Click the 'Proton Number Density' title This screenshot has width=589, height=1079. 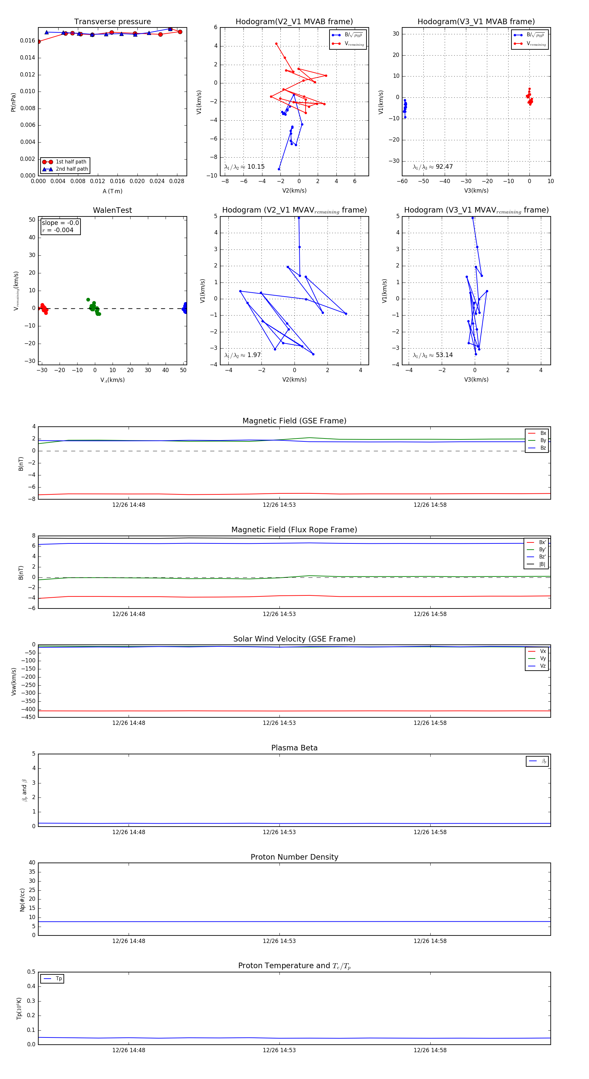tap(294, 857)
